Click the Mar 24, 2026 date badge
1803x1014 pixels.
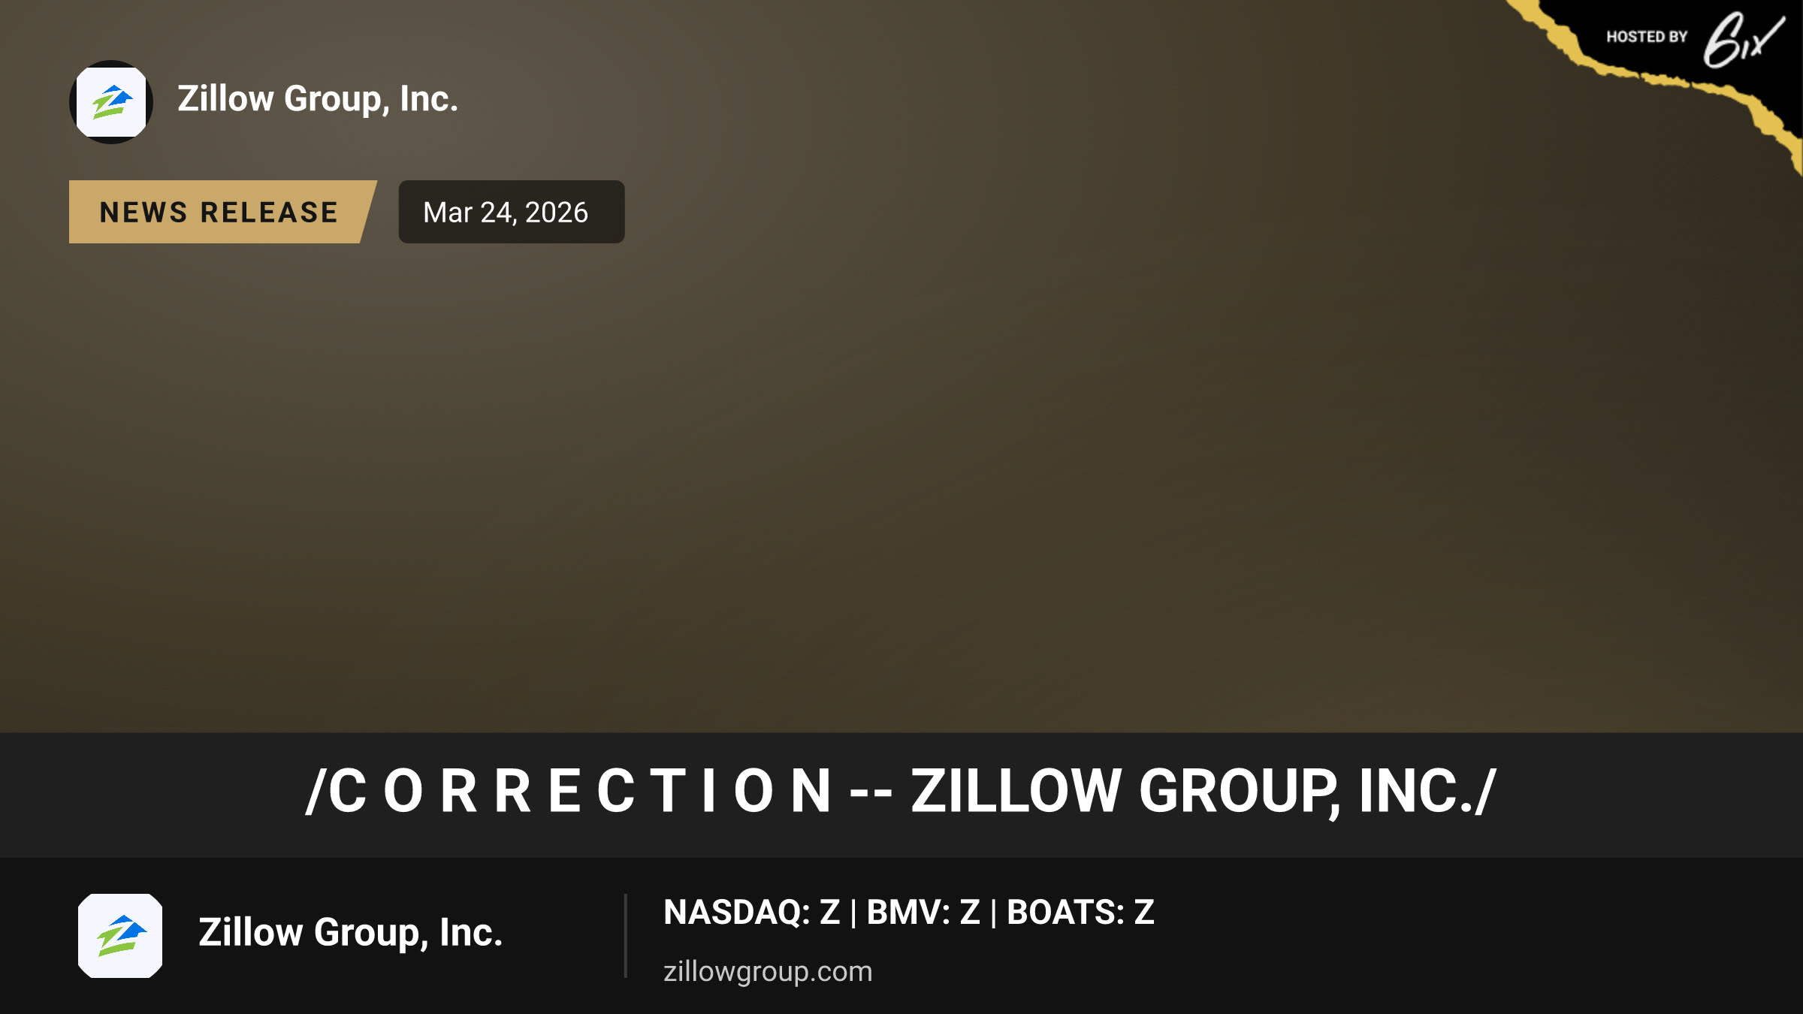511,212
